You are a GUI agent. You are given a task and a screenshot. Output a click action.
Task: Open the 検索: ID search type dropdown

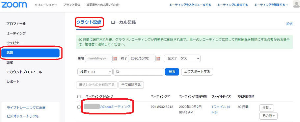coord(95,72)
